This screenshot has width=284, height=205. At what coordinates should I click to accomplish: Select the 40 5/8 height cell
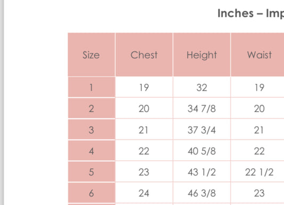[x=201, y=151]
